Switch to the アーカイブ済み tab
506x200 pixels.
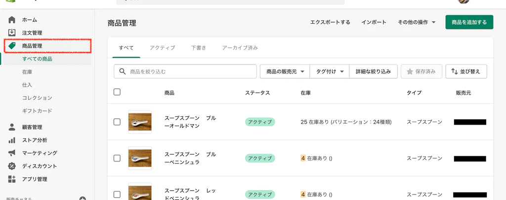[x=240, y=48]
